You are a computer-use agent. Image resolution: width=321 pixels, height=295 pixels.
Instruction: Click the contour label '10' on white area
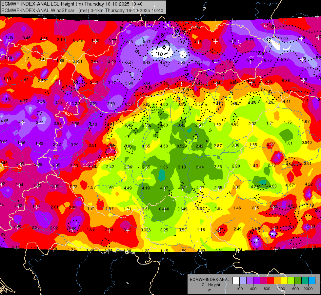160,54
